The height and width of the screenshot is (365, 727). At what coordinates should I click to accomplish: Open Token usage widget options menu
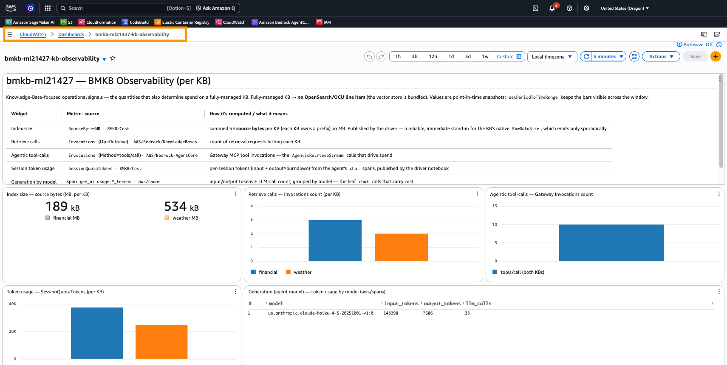pyautogui.click(x=235, y=292)
